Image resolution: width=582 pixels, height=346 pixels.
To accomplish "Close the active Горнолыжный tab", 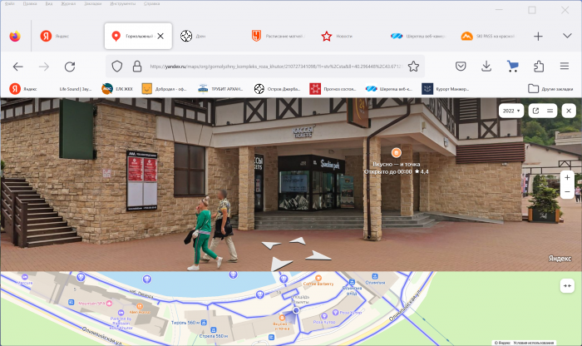I will (x=160, y=36).
